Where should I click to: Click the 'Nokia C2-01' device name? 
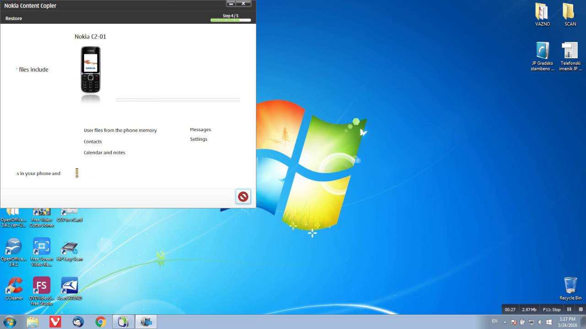90,37
